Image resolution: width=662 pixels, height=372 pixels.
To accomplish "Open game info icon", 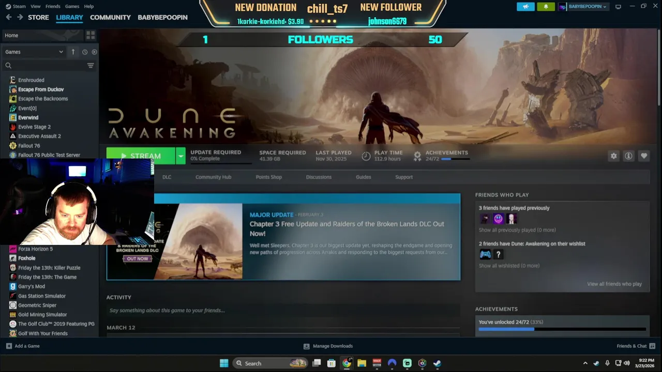I will [x=628, y=156].
